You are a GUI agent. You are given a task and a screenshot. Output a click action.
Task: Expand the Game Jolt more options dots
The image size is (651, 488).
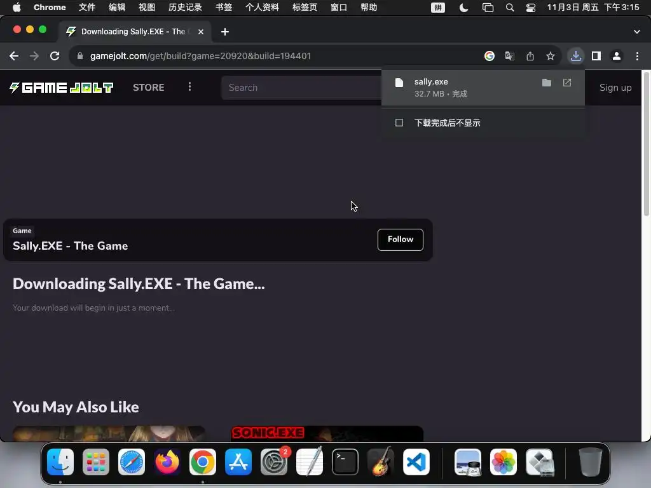pyautogui.click(x=189, y=86)
